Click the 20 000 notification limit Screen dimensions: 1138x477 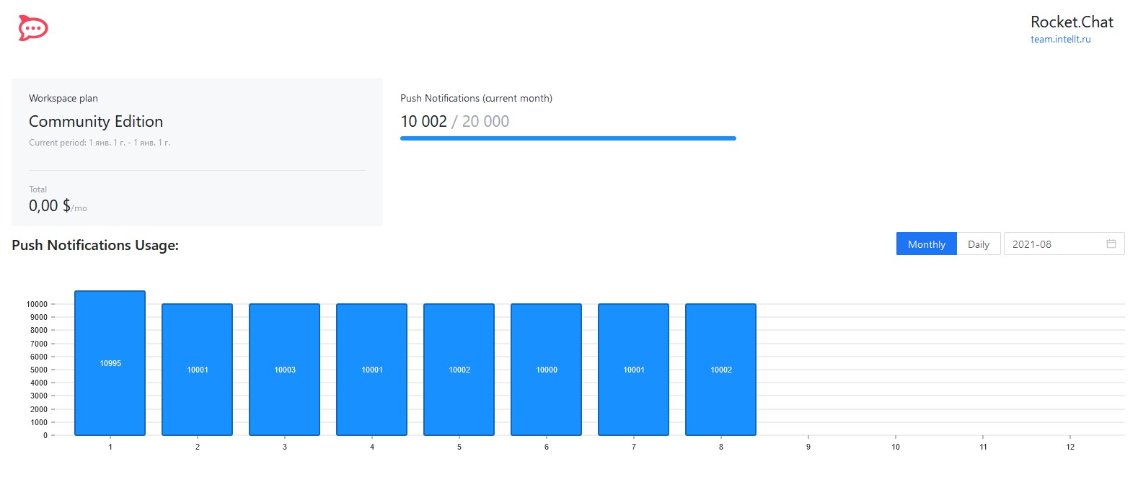[485, 121]
